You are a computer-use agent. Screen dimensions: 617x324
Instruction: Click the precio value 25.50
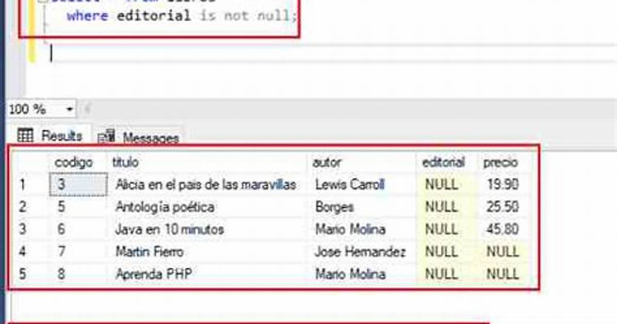pos(503,207)
